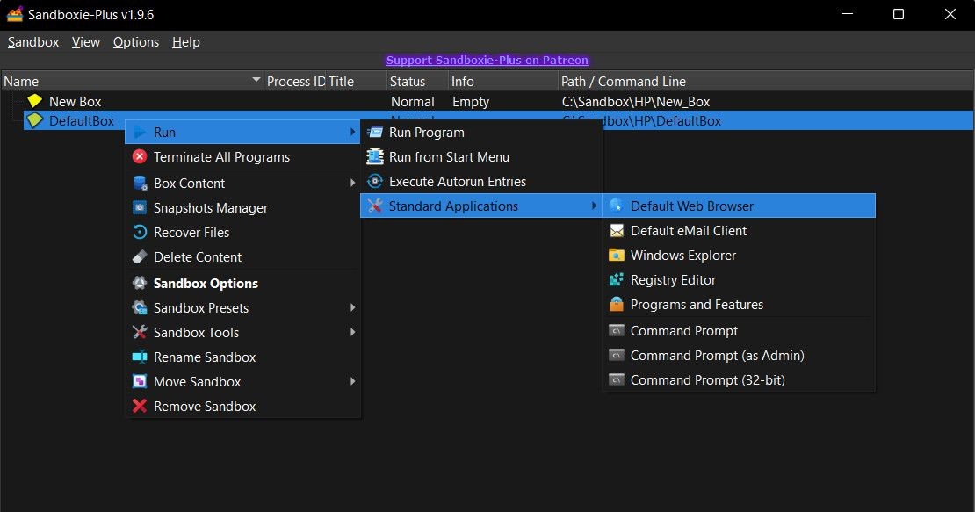Launch Windows Explorer in sandbox
Viewport: 975px width, 512px height.
(x=739, y=256)
